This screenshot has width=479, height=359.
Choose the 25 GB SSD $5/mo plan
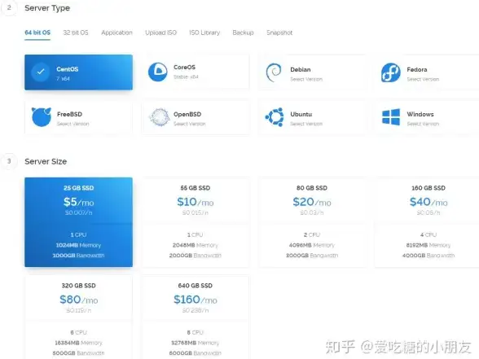(x=78, y=222)
